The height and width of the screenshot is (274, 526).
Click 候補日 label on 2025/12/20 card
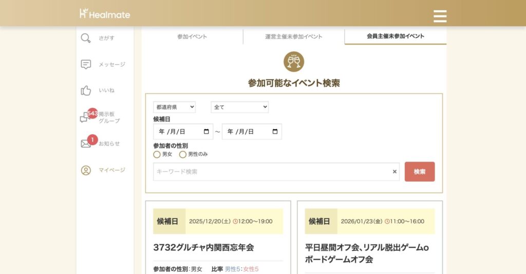tap(167, 222)
